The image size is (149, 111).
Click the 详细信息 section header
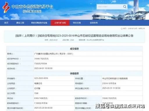click(74, 73)
